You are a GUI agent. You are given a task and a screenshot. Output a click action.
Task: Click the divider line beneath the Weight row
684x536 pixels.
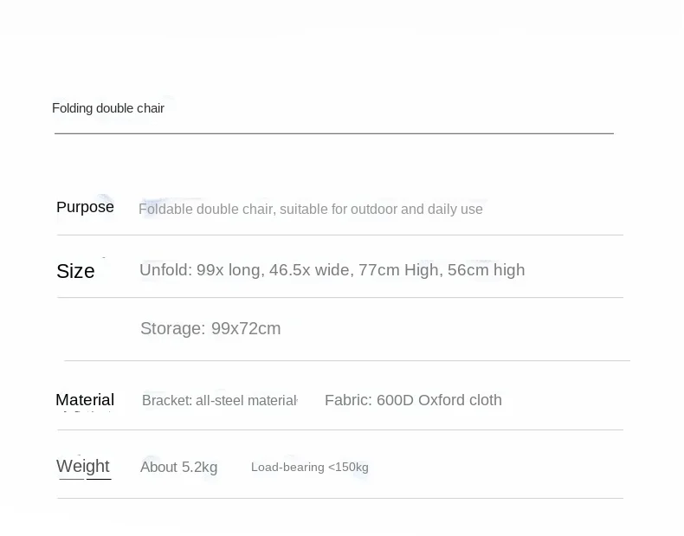[x=340, y=498]
